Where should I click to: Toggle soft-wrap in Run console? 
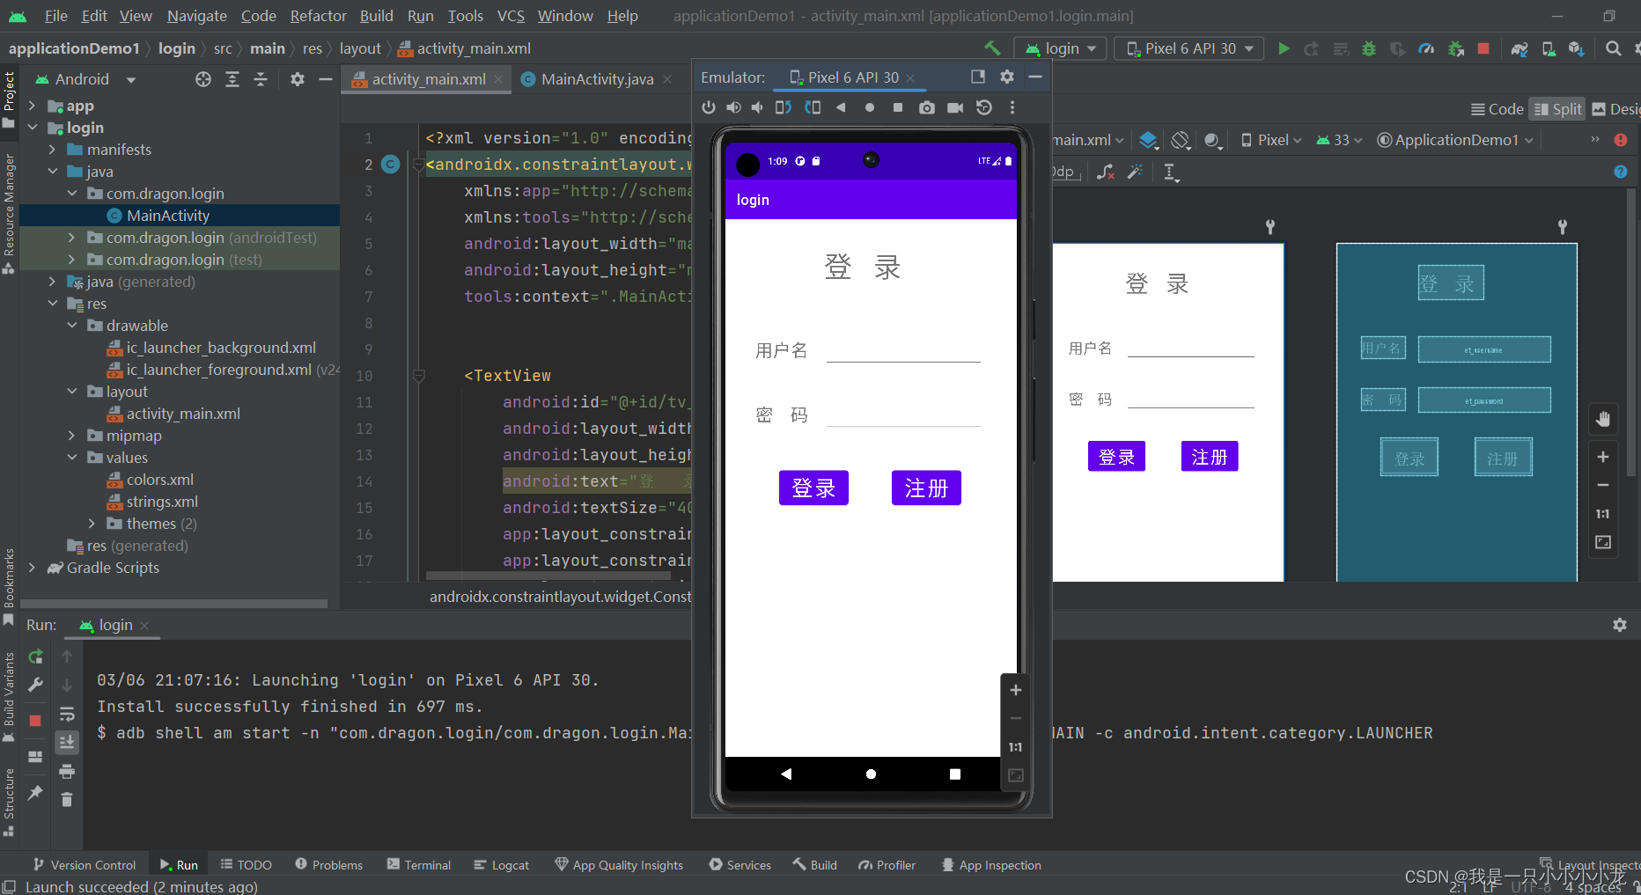pyautogui.click(x=67, y=714)
